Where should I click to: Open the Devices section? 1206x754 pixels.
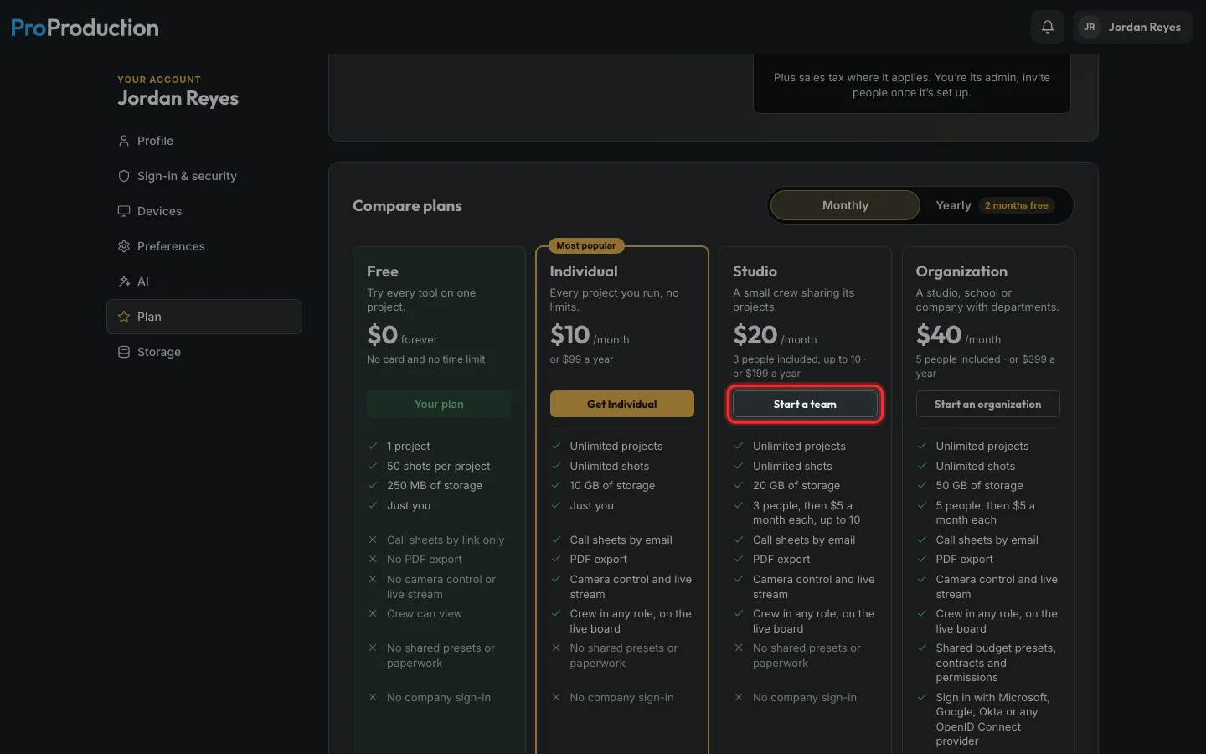204,211
